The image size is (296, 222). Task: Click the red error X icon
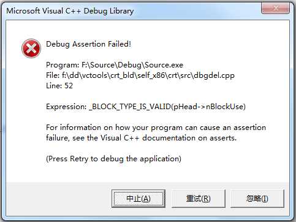(31, 48)
